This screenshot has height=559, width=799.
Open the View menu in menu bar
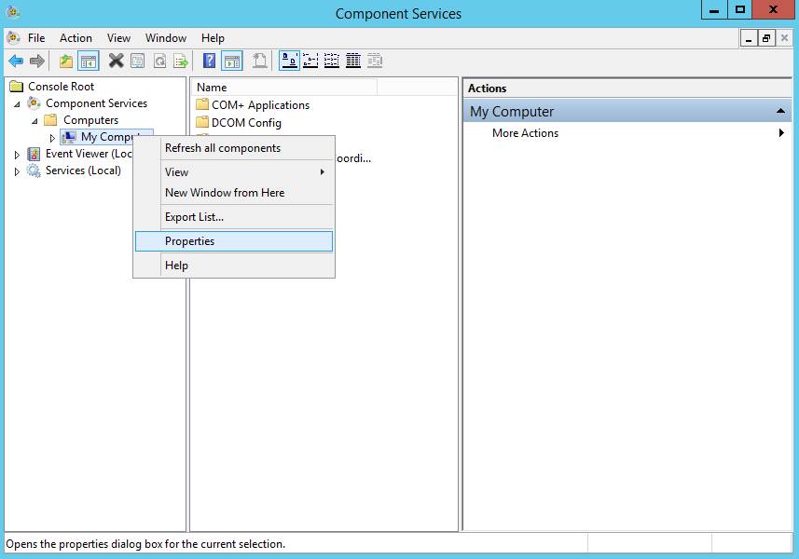tap(118, 38)
